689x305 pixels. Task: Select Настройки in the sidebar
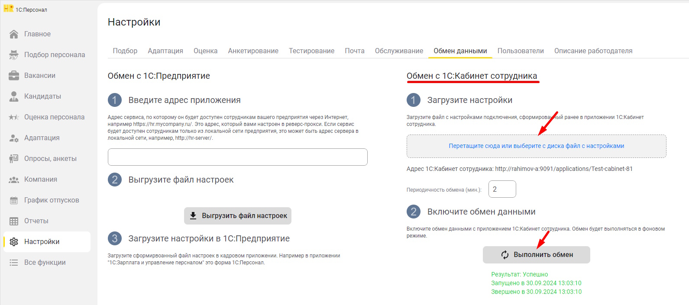[x=47, y=242]
